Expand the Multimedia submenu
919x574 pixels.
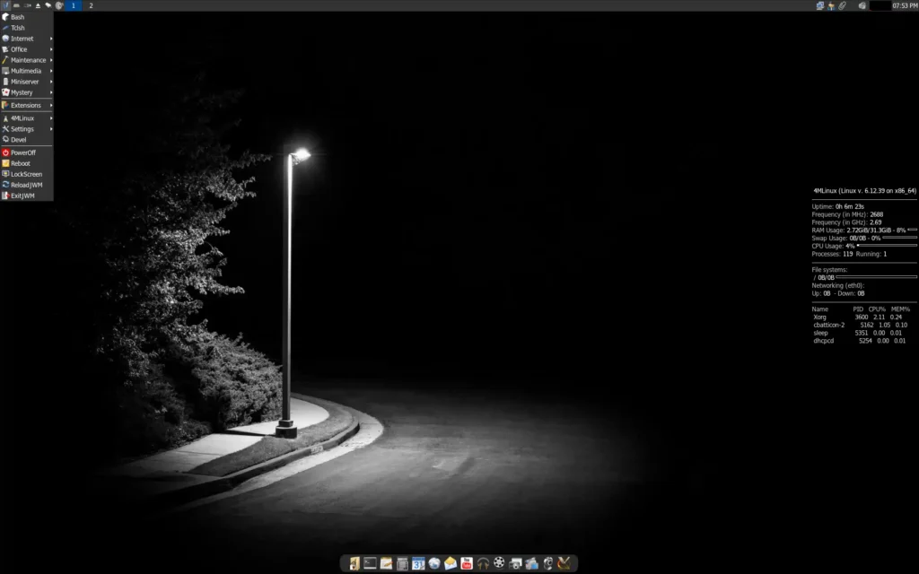[x=22, y=70]
